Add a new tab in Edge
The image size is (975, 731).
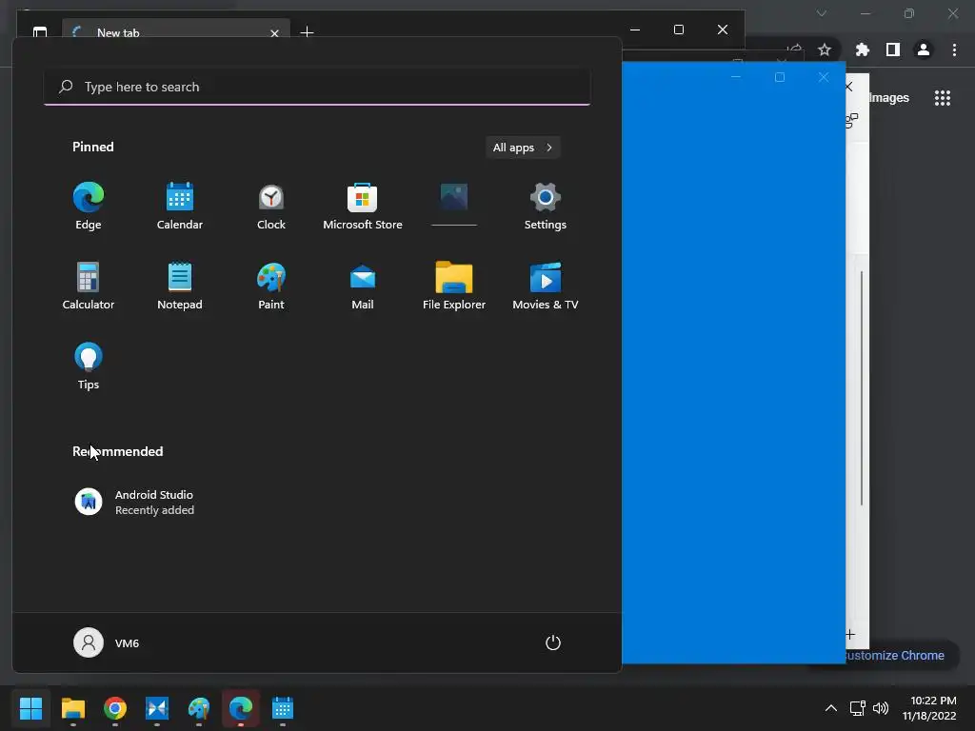[308, 31]
